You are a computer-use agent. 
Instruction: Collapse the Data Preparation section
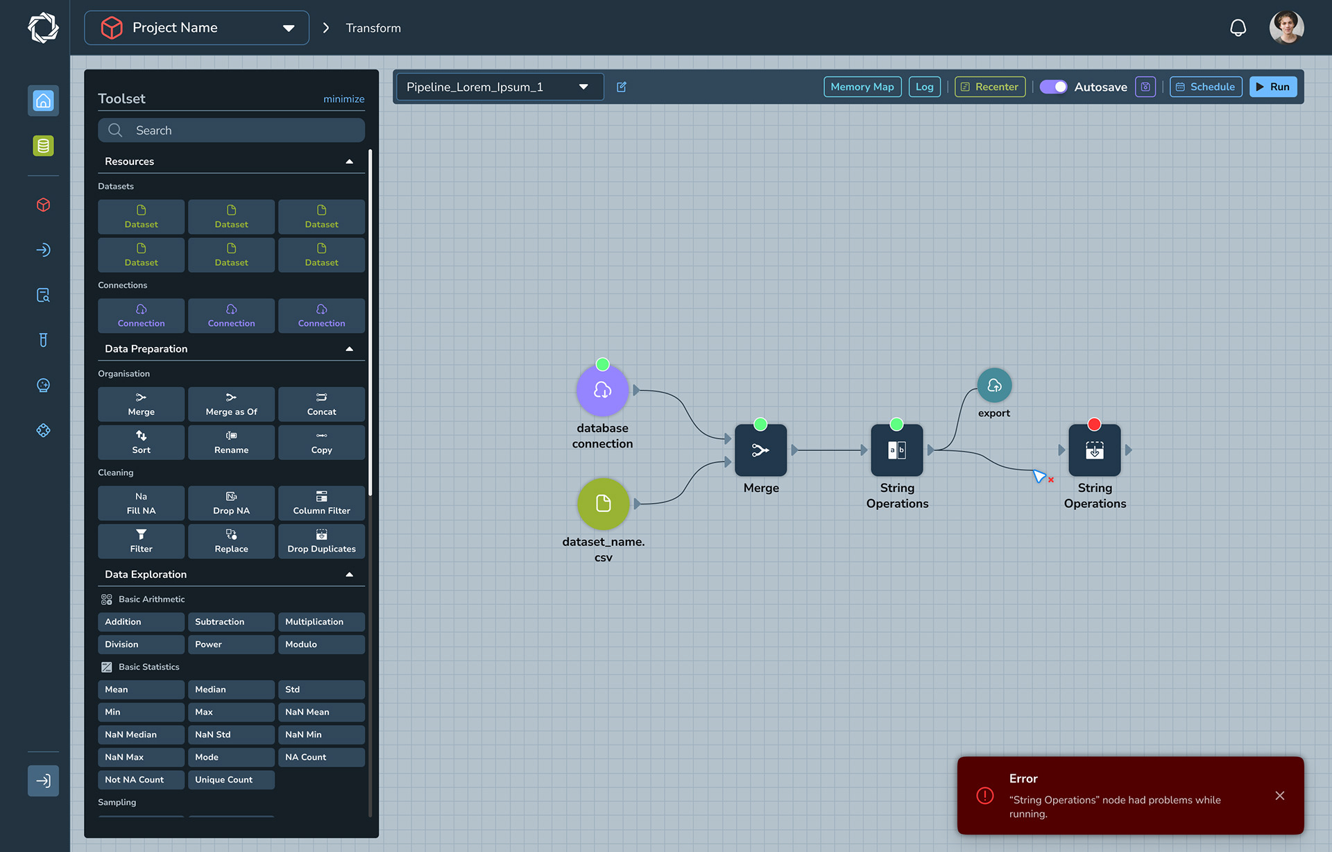pos(349,349)
